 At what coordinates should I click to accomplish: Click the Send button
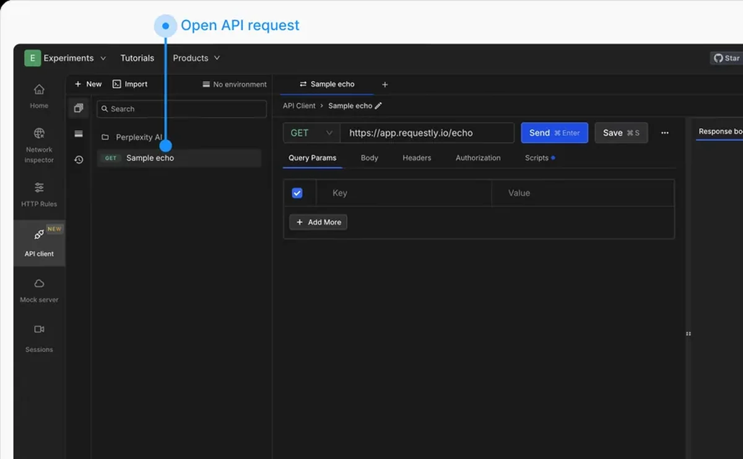(555, 133)
